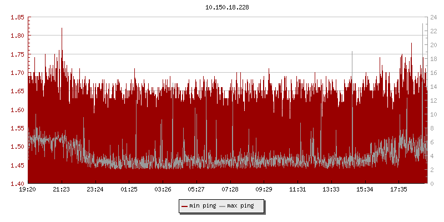Select the 19:20 time axis label
Image resolution: width=444 pixels, height=222 pixels.
pos(28,190)
